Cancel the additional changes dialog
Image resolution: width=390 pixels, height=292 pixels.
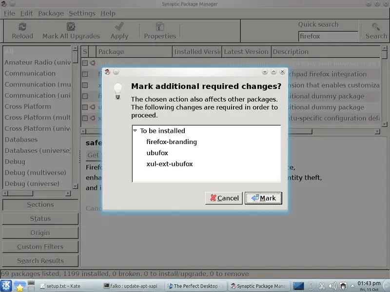[224, 198]
